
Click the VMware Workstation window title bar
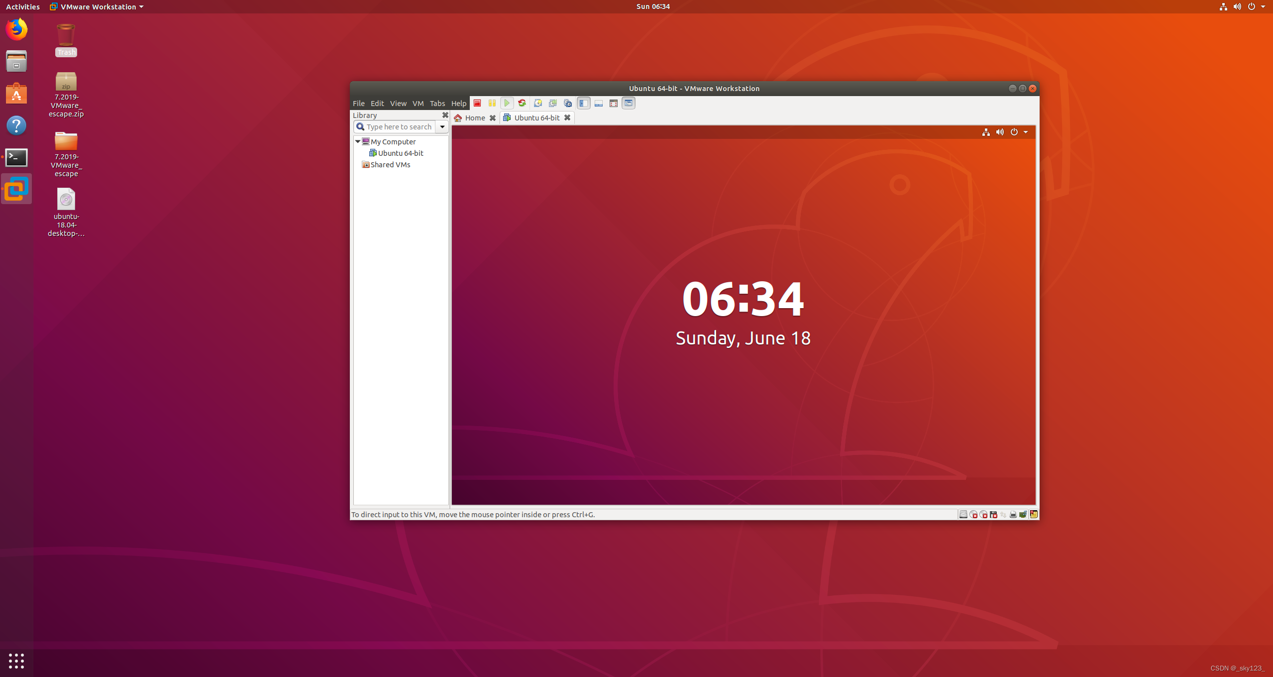[694, 89]
